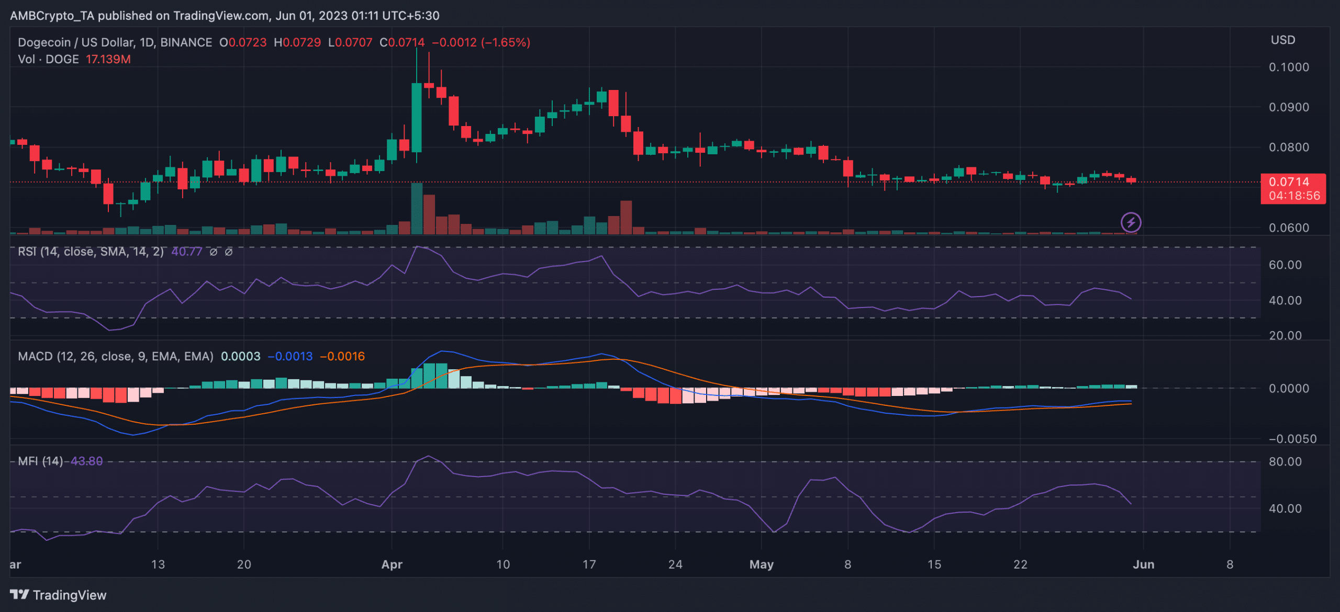The image size is (1340, 612).
Task: Click the high price H0.0729
Action: [x=297, y=42]
